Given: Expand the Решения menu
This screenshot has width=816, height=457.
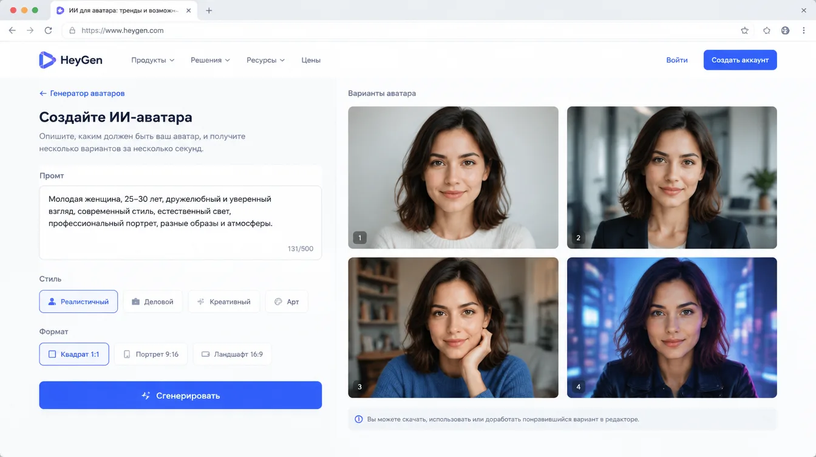Looking at the screenshot, I should click(210, 60).
